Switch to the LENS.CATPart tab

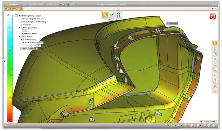[12, 9]
